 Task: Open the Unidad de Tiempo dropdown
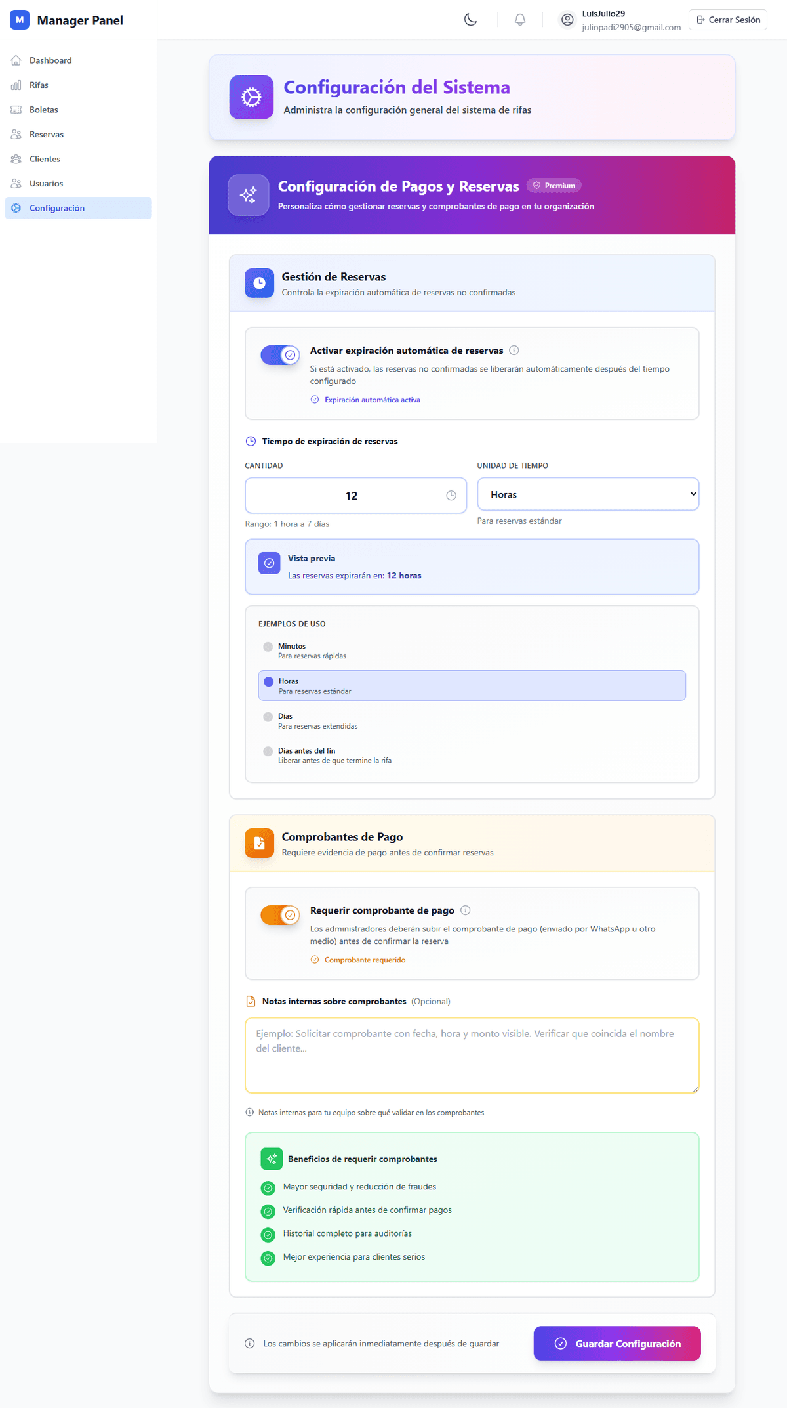tap(588, 494)
